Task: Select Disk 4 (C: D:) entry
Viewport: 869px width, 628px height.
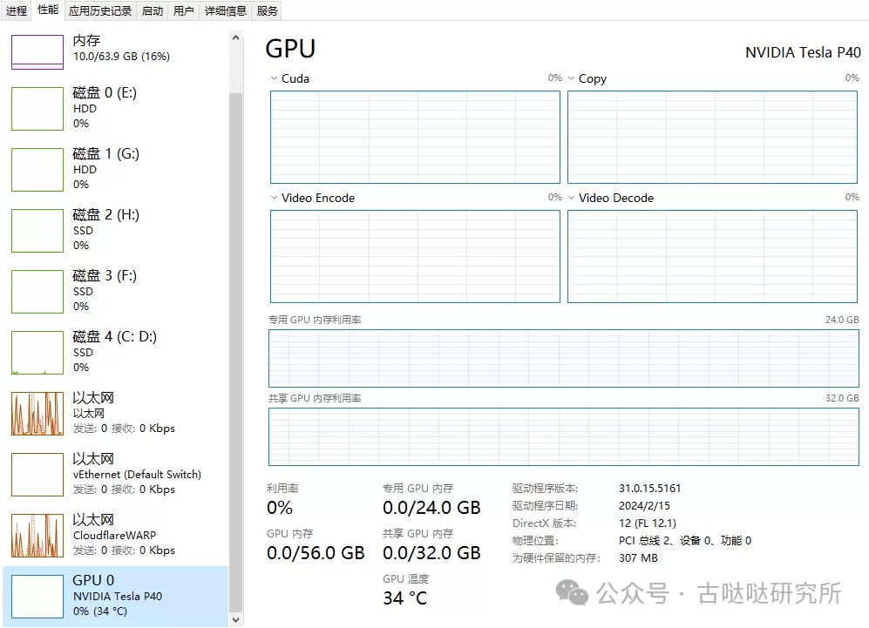Action: [x=115, y=352]
